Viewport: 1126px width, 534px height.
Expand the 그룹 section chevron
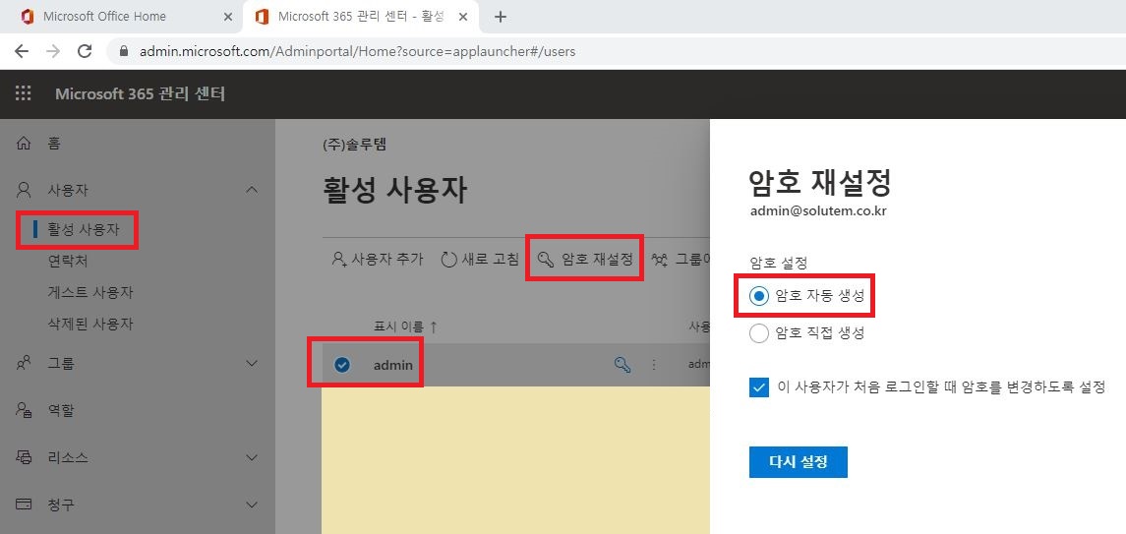252,363
